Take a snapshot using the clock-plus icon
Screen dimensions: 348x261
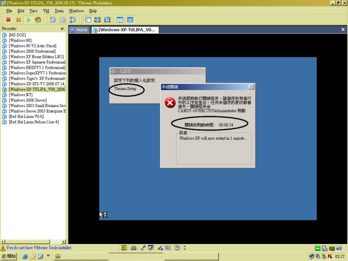[x=53, y=20]
